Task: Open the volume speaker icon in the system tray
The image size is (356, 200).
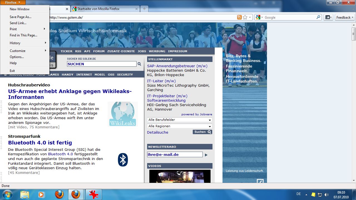Action: coord(326,194)
